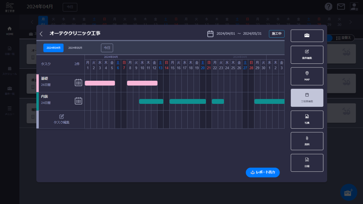Viewport: 363px width, 204px height.
Task: Click the 施工中 status badge
Action: 277,34
